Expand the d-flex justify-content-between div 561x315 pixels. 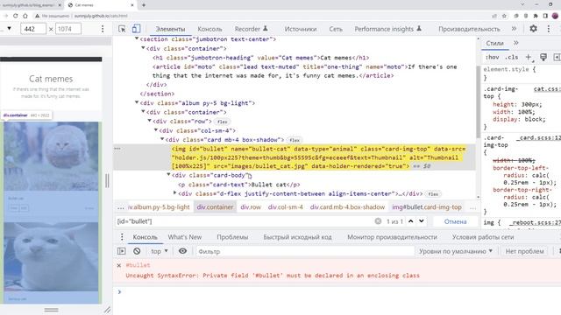point(175,193)
